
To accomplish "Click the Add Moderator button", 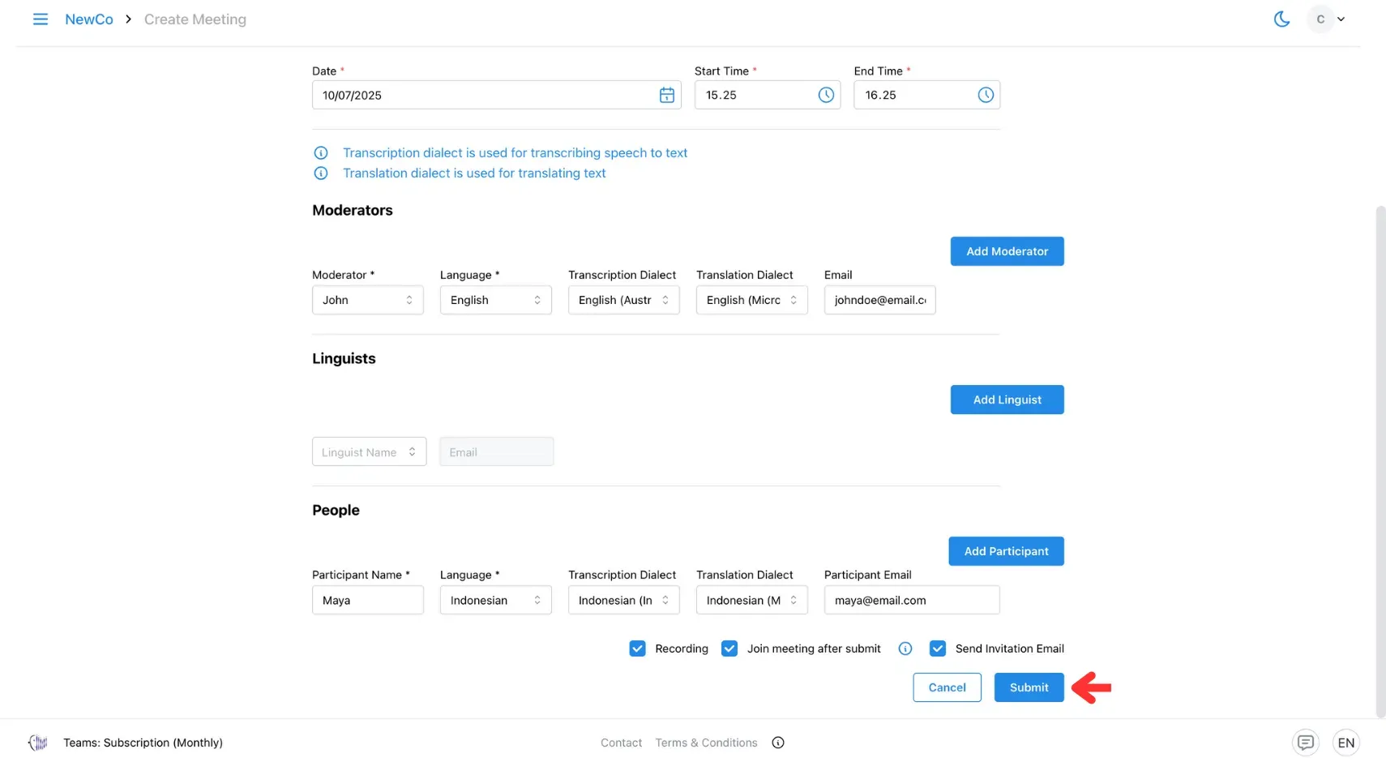I will pos(1007,251).
